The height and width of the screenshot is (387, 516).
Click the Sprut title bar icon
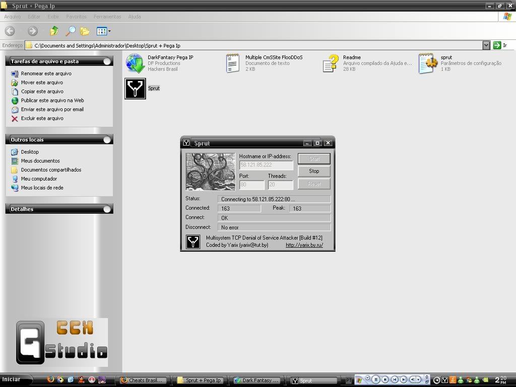coord(186,143)
